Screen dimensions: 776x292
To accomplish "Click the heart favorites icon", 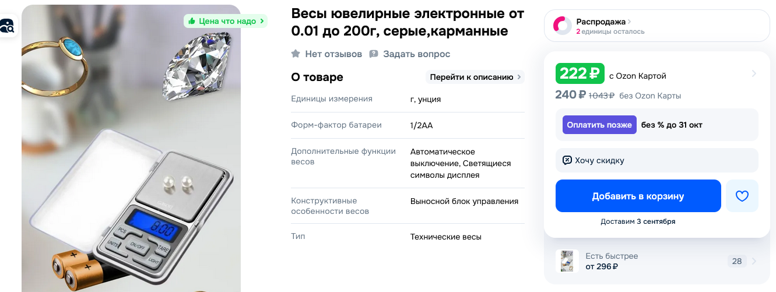I will [x=742, y=196].
